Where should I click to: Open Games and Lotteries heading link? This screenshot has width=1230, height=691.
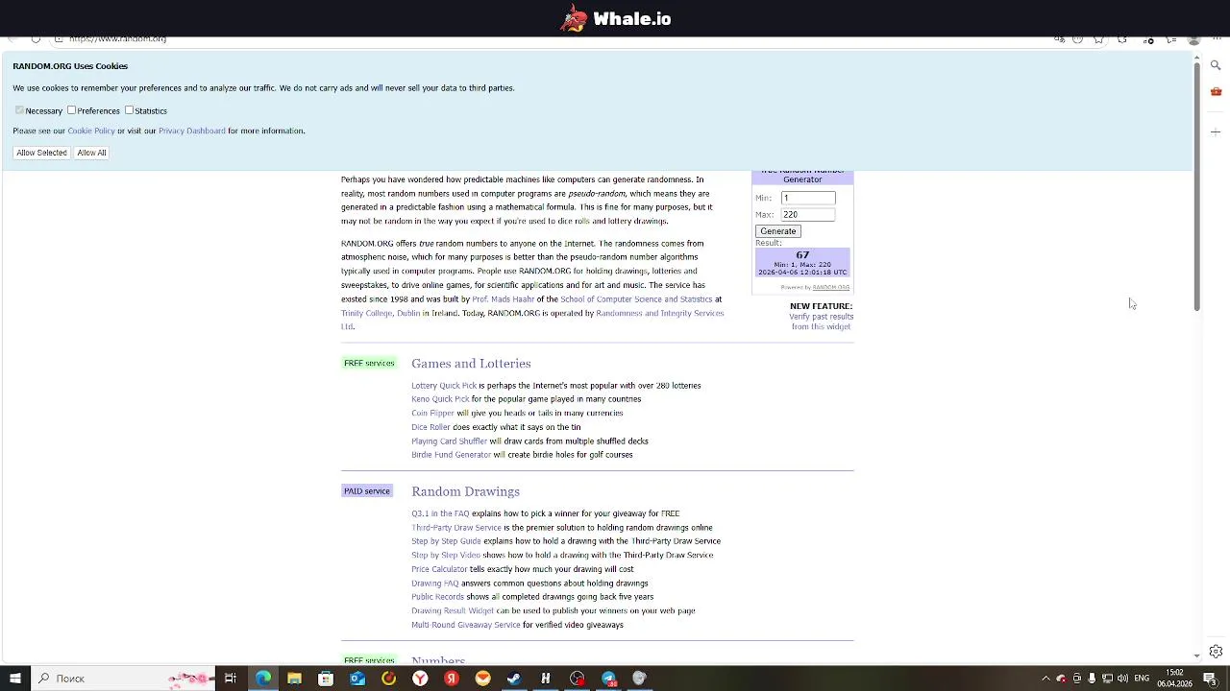[471, 364]
